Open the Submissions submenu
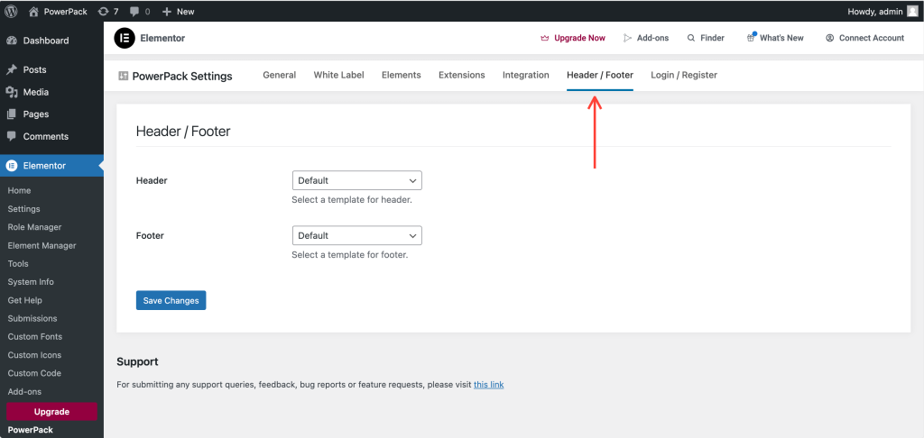This screenshot has height=438, width=924. pos(32,318)
